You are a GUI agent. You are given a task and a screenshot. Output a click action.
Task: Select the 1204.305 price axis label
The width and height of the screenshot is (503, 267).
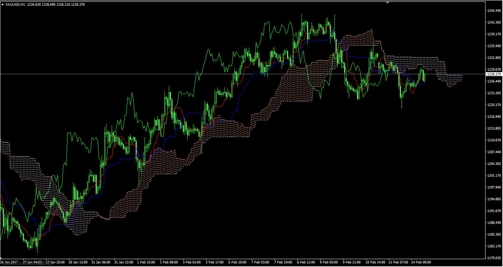coord(493,164)
